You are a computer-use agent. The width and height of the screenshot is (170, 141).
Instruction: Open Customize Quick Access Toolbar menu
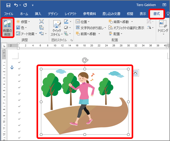pos(33,5)
